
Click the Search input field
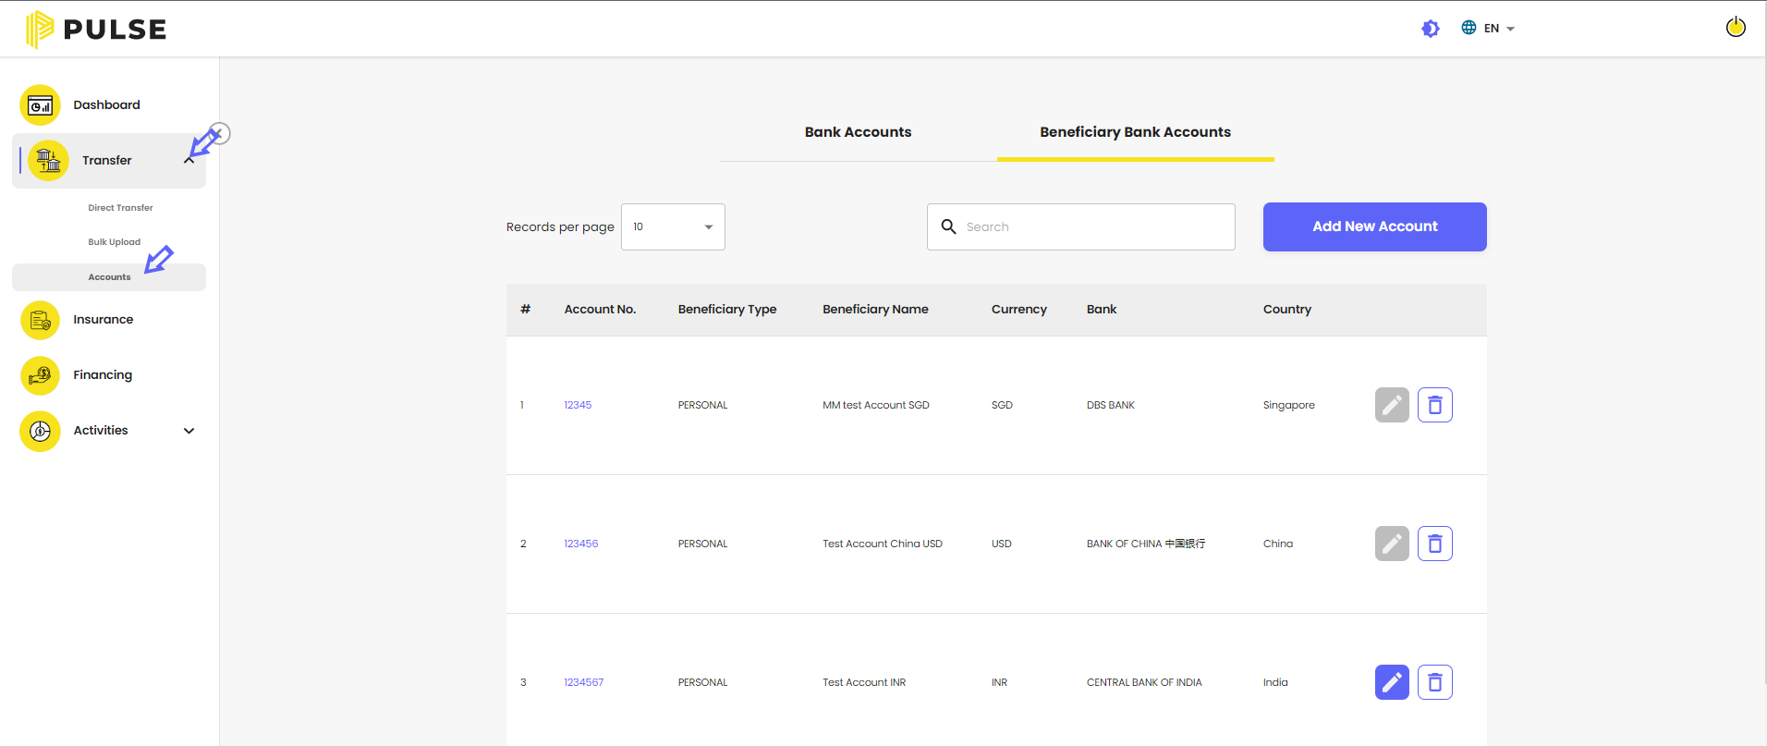point(1081,226)
